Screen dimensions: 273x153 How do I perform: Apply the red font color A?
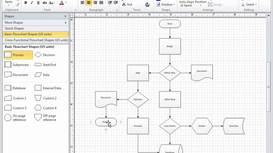[61, 3]
